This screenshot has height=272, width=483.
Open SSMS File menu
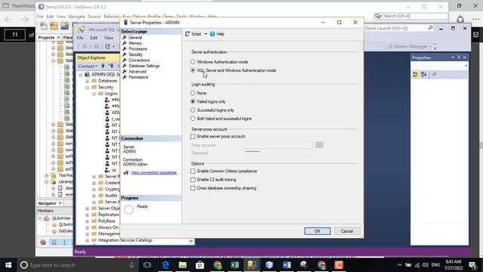(x=80, y=38)
